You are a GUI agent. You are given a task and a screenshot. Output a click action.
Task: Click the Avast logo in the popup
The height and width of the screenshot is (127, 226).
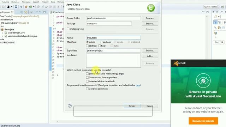point(180,63)
